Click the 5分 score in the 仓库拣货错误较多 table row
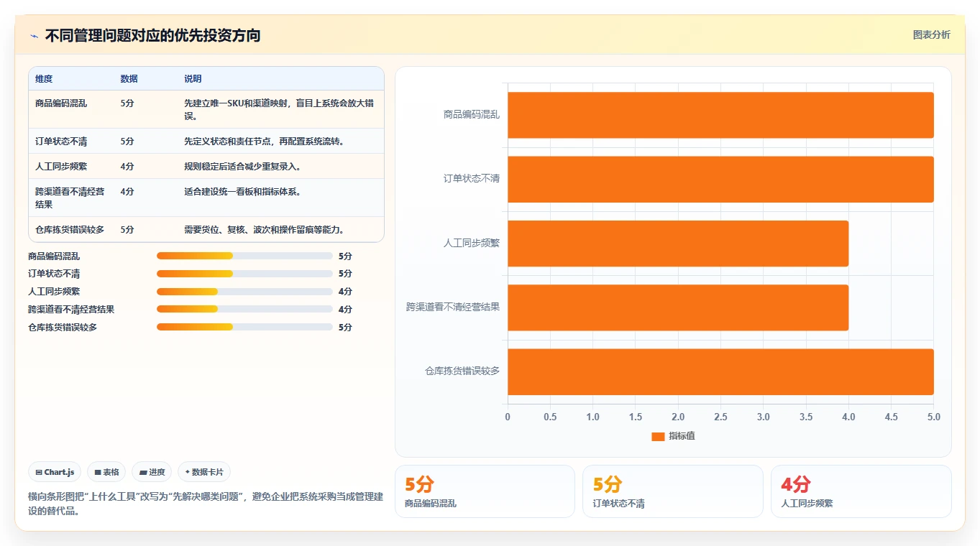Viewport: 980px width, 546px height. point(127,230)
